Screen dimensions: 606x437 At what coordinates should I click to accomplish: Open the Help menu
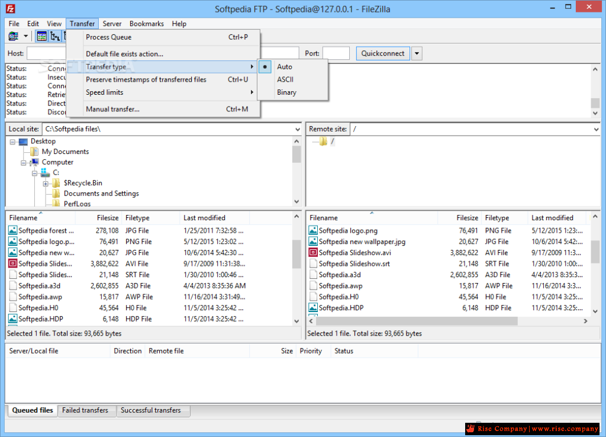(179, 24)
